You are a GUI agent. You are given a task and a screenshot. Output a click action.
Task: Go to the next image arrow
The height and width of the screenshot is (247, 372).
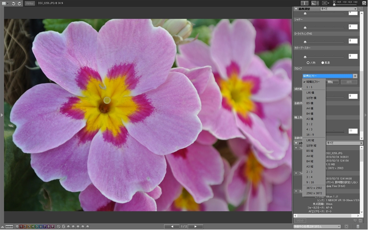(195, 227)
